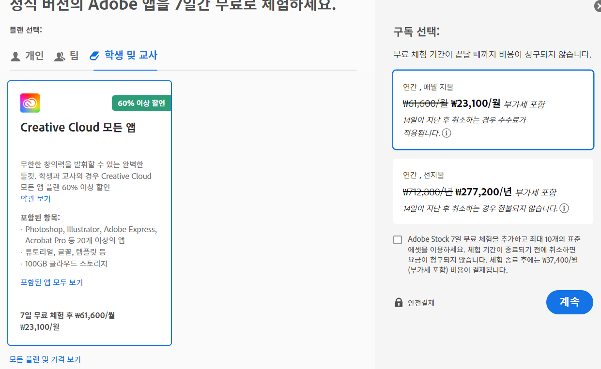Click the Creative Cloud 모든 앱 heading

coord(78,128)
